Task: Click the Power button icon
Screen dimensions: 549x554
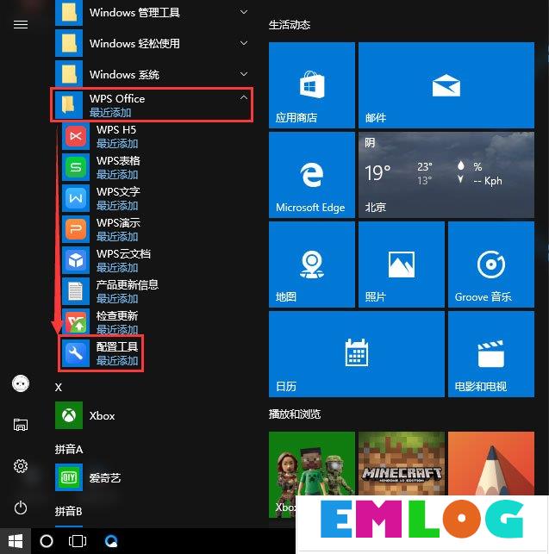Action: pyautogui.click(x=21, y=507)
